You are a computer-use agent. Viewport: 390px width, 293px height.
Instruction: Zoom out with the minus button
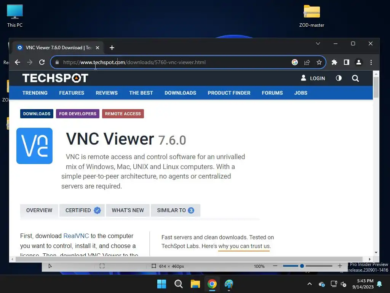pos(275,266)
